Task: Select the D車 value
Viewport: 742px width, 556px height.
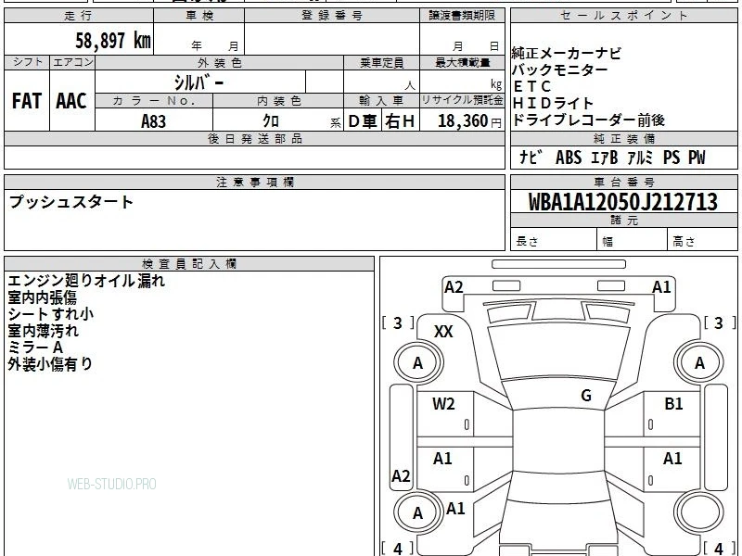Action: point(363,121)
